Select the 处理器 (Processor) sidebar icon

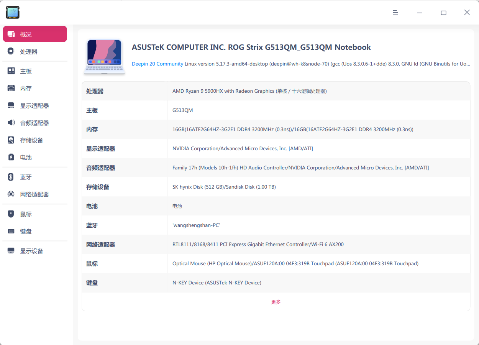point(10,51)
